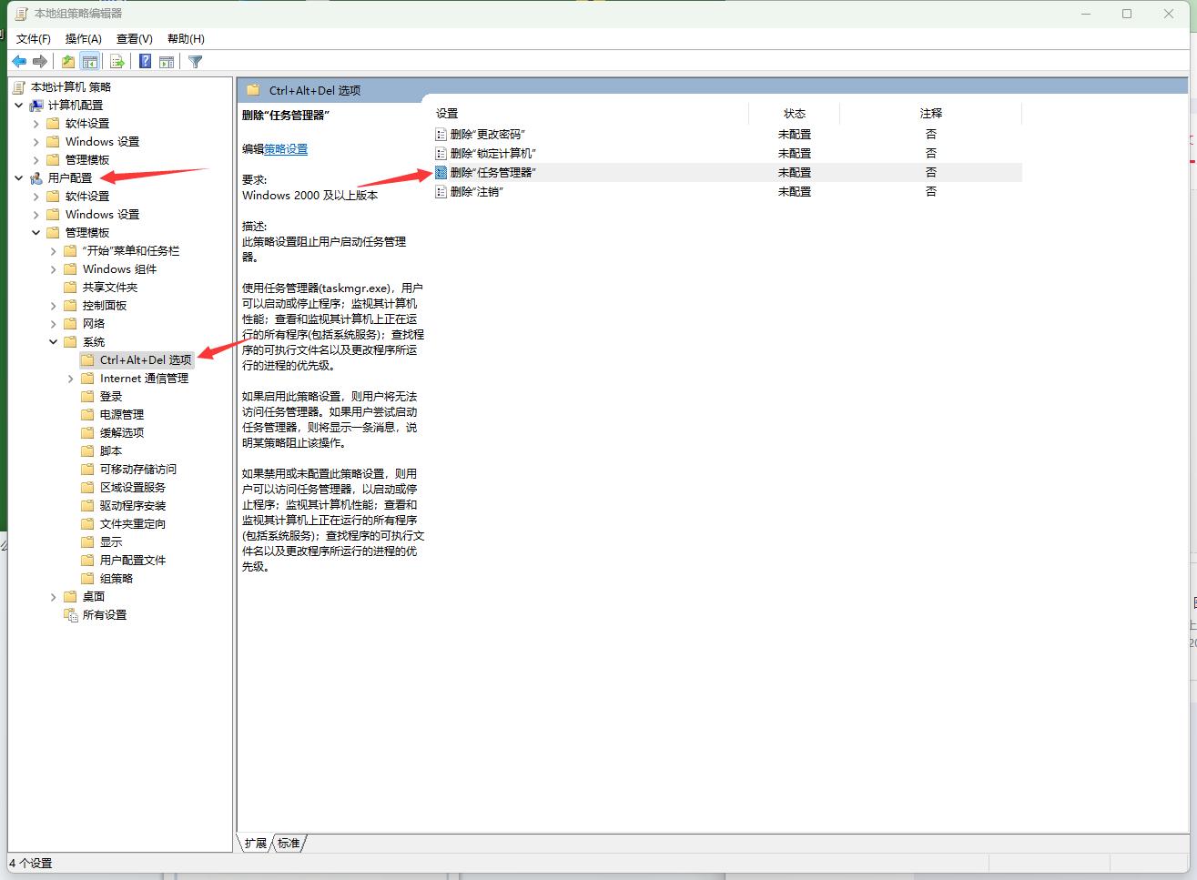Click the scroll icon beside 本地计算机 策略
This screenshot has height=880, width=1197.
pos(19,87)
